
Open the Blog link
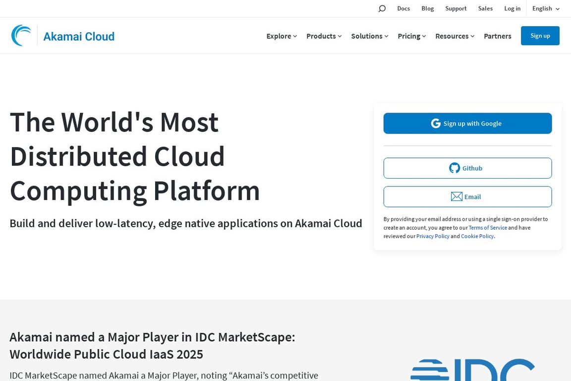[x=428, y=8]
